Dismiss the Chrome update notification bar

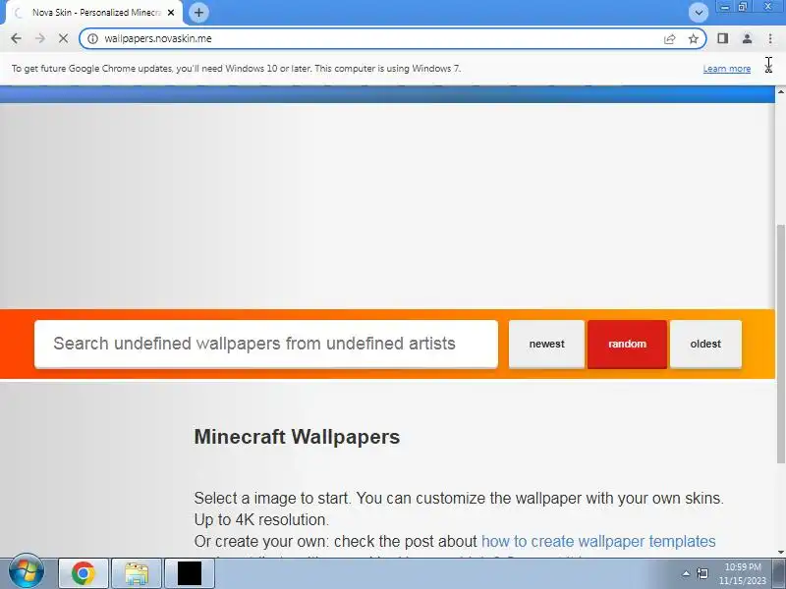768,68
